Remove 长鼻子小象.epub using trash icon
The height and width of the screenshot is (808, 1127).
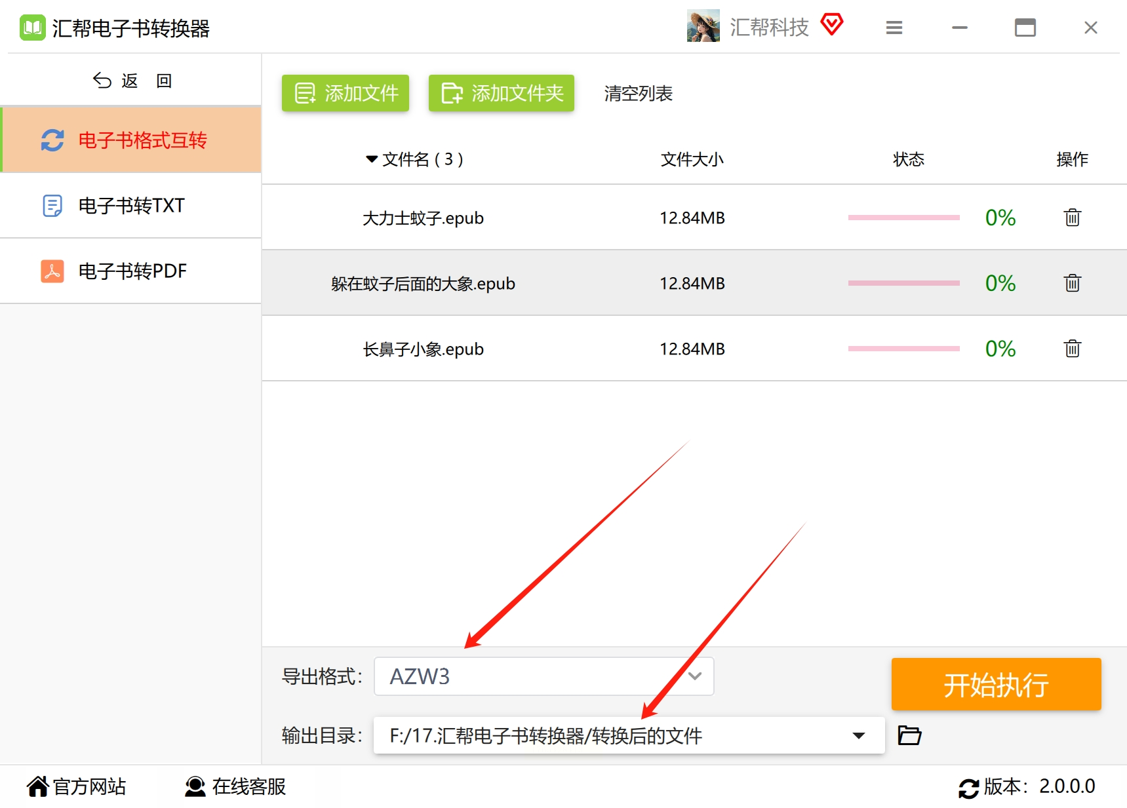click(x=1072, y=349)
